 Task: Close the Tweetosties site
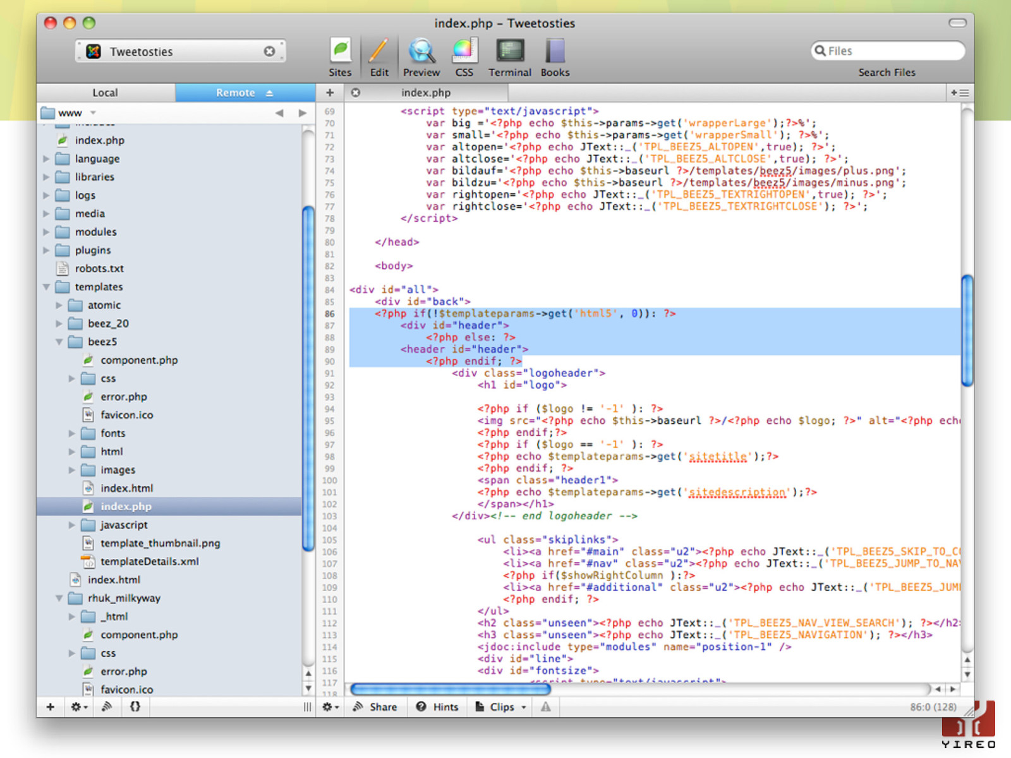[x=270, y=51]
